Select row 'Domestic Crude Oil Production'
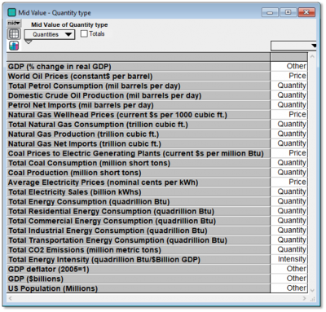 coord(139,95)
